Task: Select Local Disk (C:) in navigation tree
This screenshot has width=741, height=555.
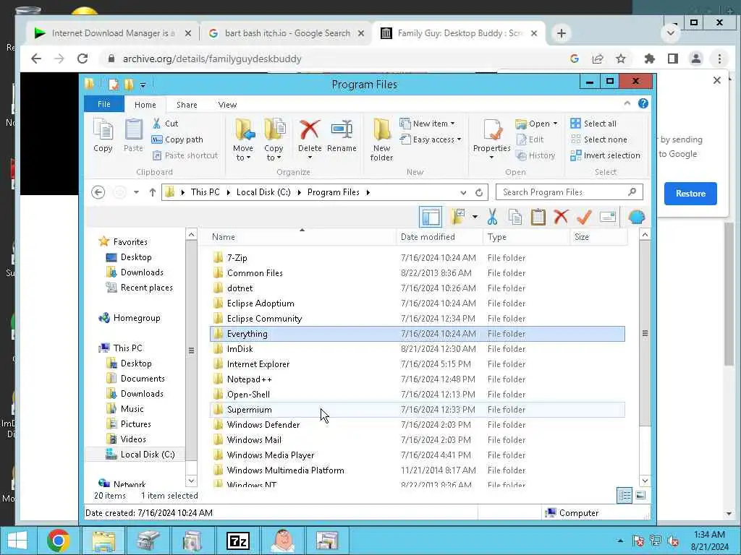Action: click(x=148, y=455)
